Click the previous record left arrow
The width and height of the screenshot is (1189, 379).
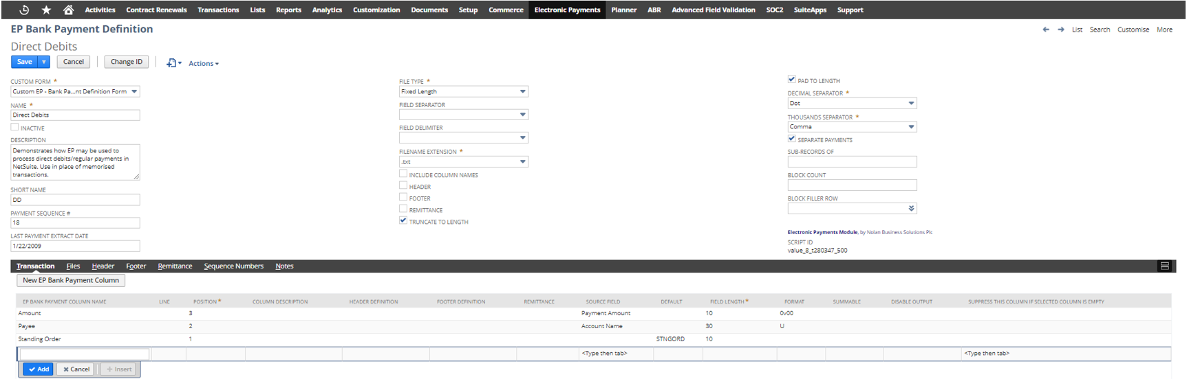click(x=1046, y=30)
